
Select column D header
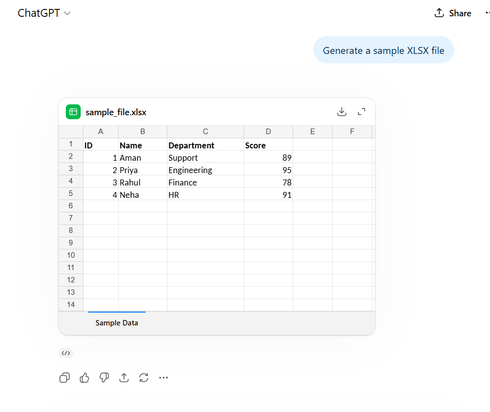coord(268,132)
